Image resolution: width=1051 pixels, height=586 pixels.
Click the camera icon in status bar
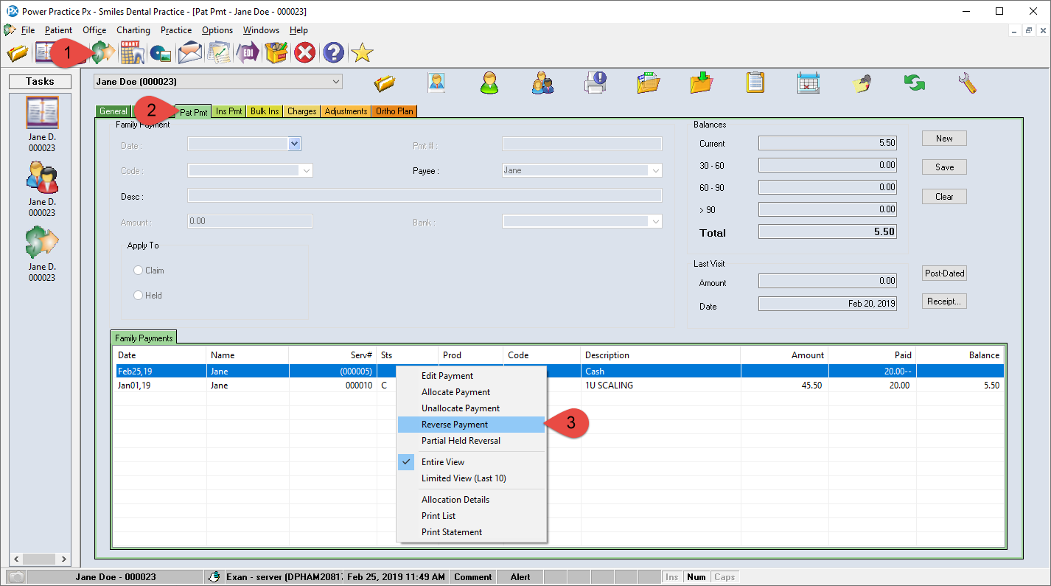[x=16, y=577]
